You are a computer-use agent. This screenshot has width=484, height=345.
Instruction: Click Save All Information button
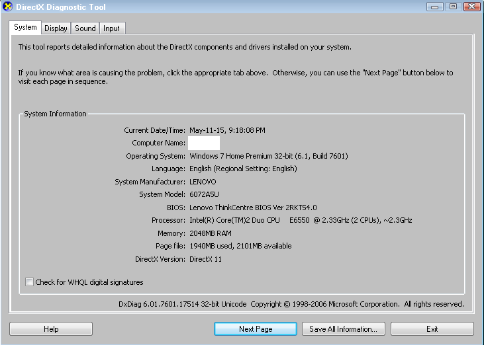click(x=343, y=329)
